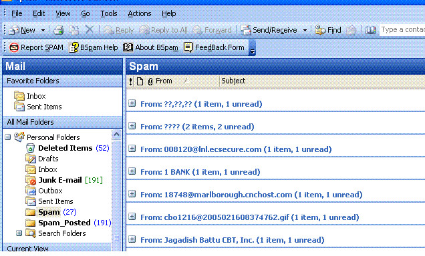Image resolution: width=425 pixels, height=256 pixels.
Task: Open the New item dropdown arrow
Action: [43, 30]
